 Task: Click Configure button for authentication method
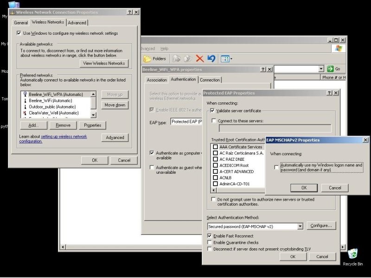pyautogui.click(x=321, y=226)
